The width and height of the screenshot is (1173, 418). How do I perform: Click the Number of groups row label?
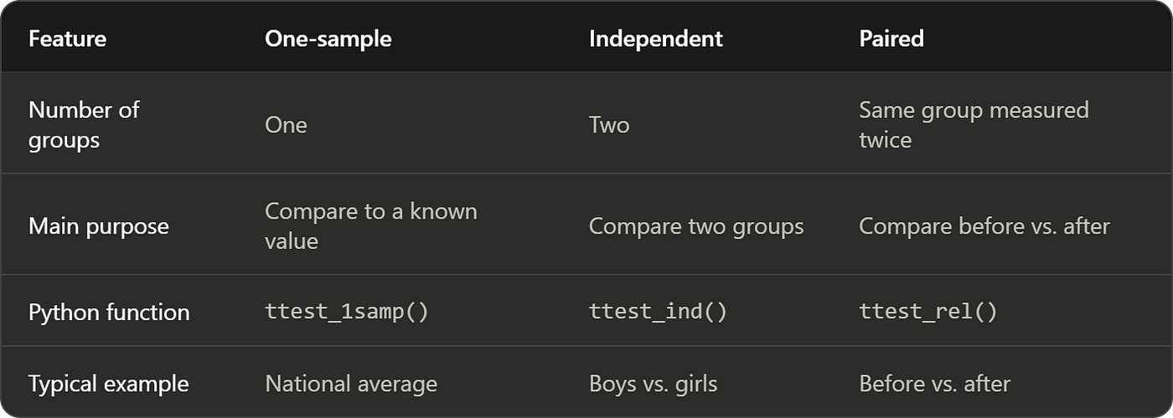(x=84, y=125)
